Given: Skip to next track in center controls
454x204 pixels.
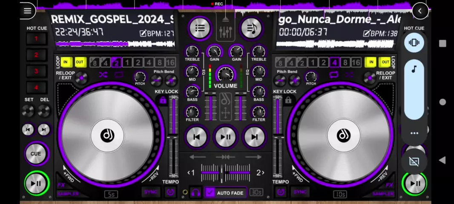Looking at the screenshot, I should (254, 137).
